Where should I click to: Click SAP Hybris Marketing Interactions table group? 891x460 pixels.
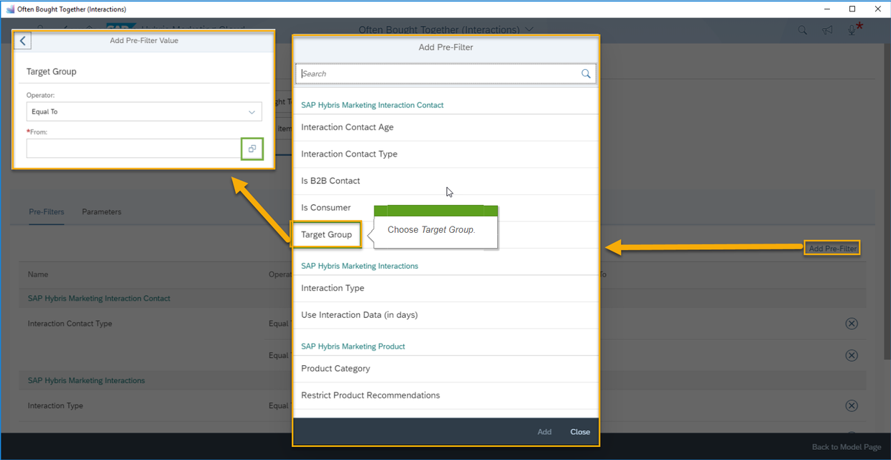(86, 380)
